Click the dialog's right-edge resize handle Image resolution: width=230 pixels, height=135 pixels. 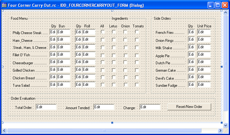tap(222, 67)
